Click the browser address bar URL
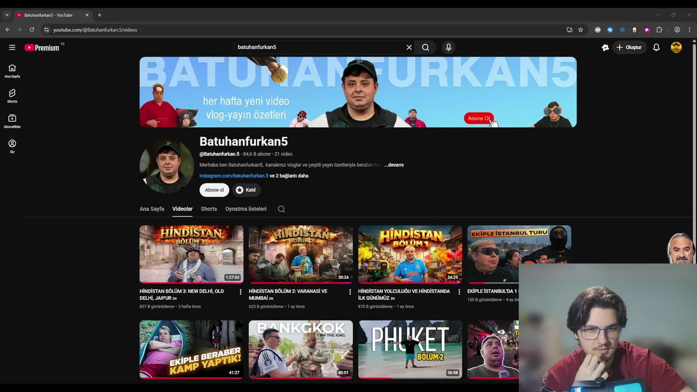Image resolution: width=697 pixels, height=392 pixels. (95, 30)
